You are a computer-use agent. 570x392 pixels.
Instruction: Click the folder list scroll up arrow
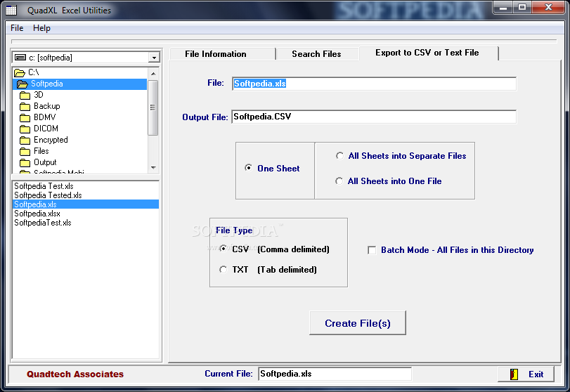(x=153, y=73)
